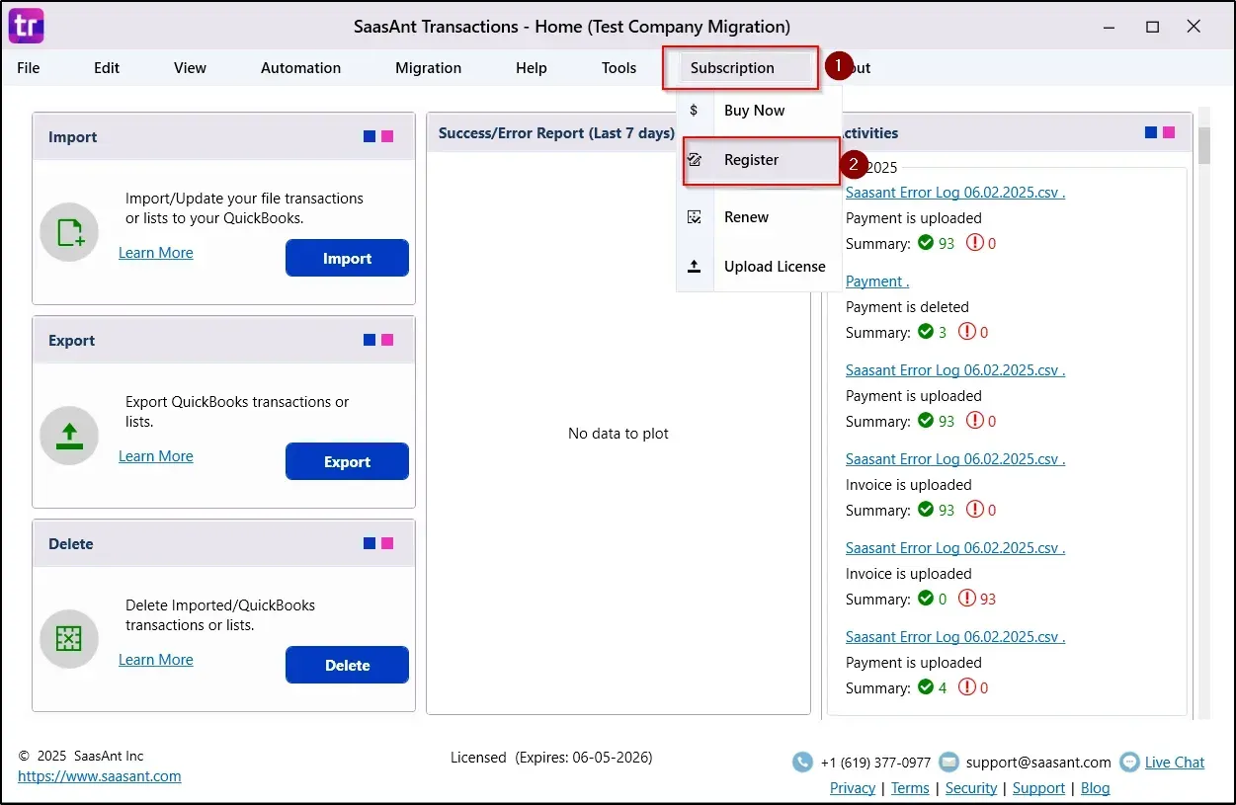Click the Subscription menu
Image resolution: width=1236 pixels, height=805 pixels.
(732, 68)
